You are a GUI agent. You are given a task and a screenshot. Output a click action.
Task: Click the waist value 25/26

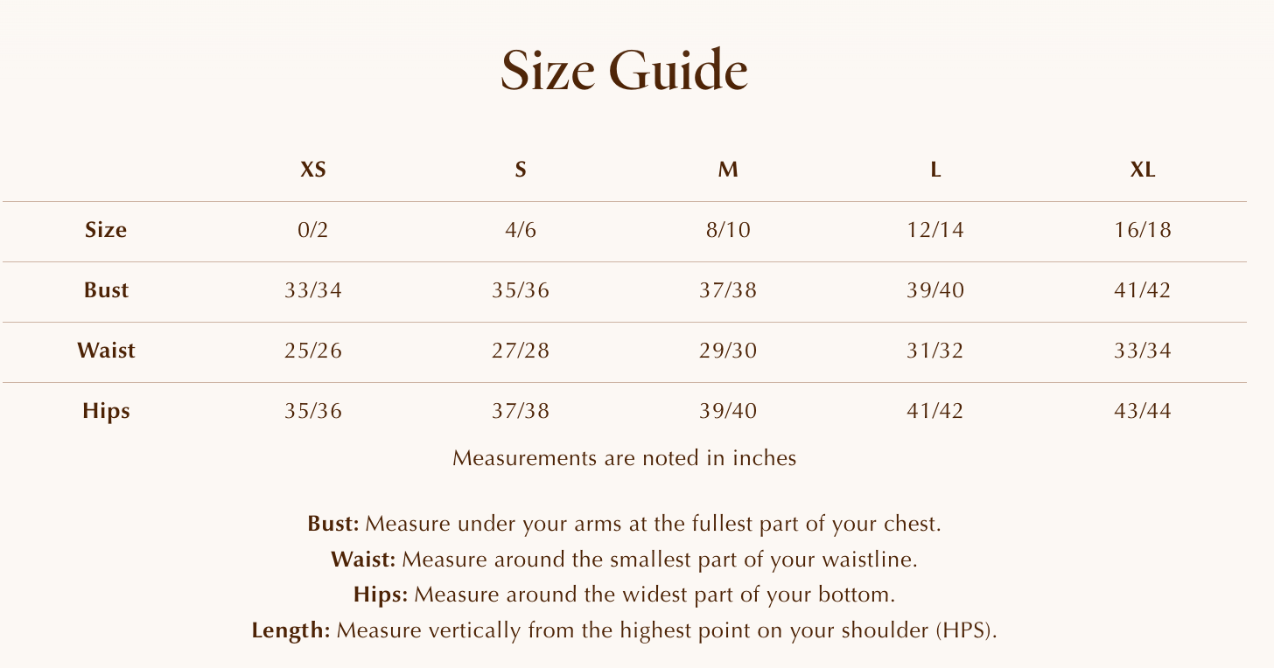[x=313, y=351]
